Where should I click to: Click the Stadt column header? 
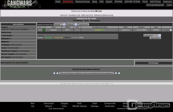[125, 27]
